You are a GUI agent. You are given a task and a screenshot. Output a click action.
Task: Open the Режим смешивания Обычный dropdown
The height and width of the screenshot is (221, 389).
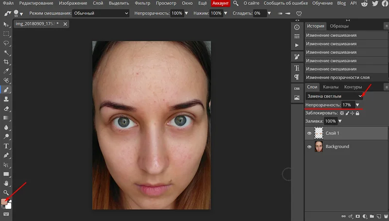pos(101,13)
